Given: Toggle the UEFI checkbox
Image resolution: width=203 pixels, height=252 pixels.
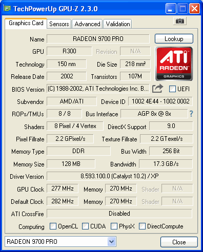Looking at the screenshot, I should 172,89.
